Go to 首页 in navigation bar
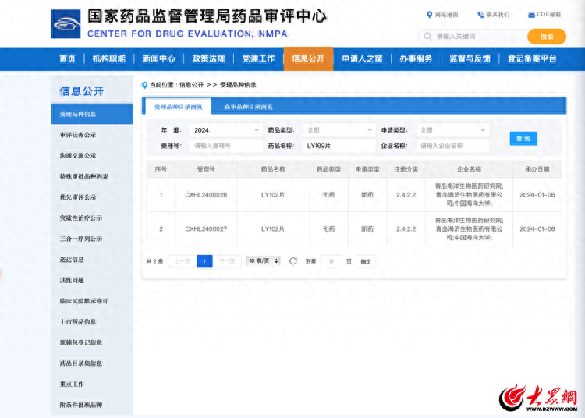 pos(67,58)
